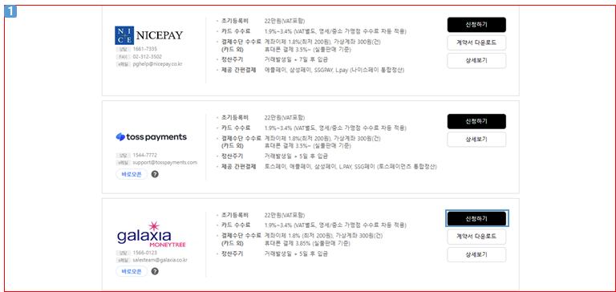Click the toss payments logo
Image resolution: width=616 pixels, height=292 pixels.
[152, 136]
